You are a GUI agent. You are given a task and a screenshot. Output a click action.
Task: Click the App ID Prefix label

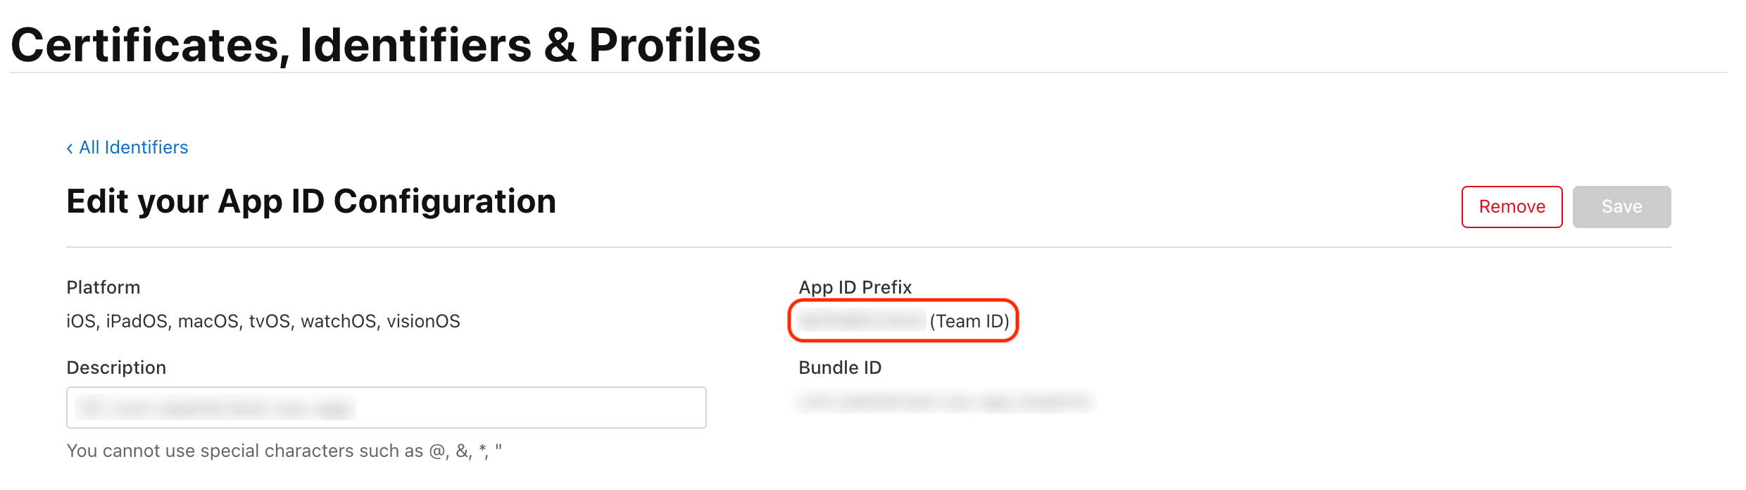(x=854, y=287)
